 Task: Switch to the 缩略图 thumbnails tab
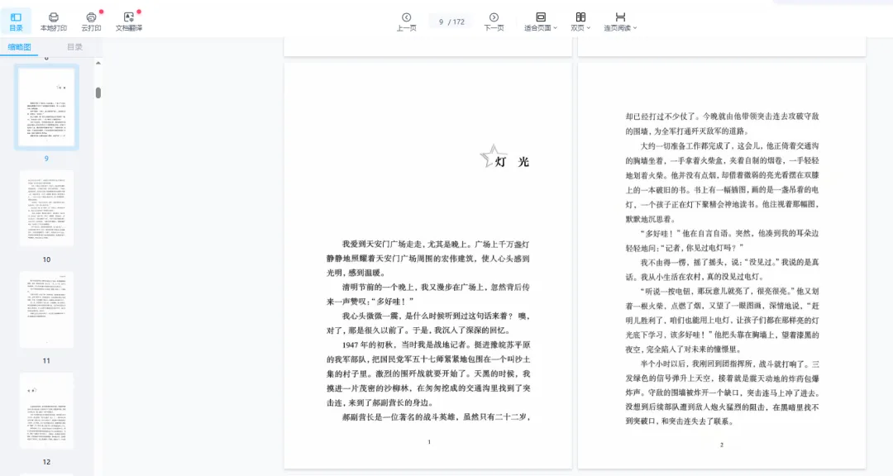(x=19, y=47)
